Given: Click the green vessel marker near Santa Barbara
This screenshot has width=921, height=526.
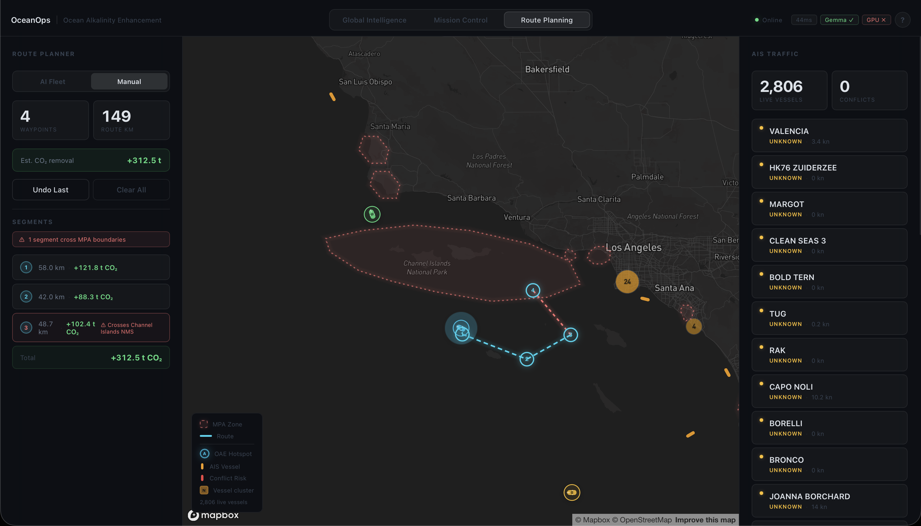Looking at the screenshot, I should click(372, 214).
